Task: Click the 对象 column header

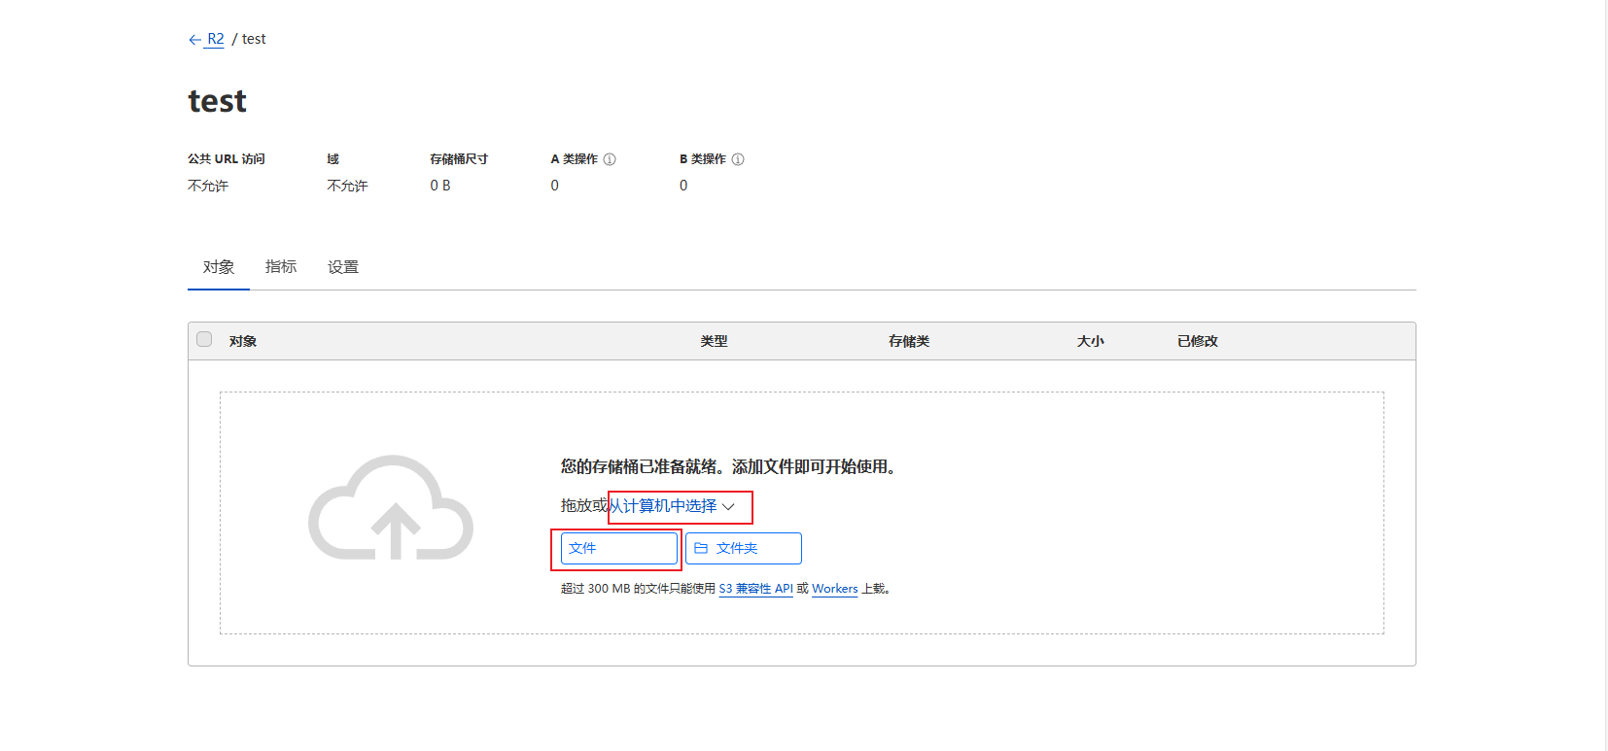Action: pos(243,341)
